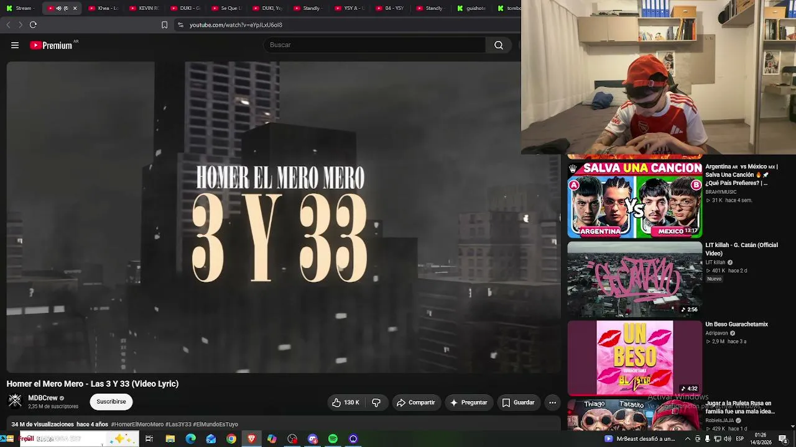This screenshot has height=447, width=796.
Task: Share the video via Compartir button
Action: pos(416,403)
